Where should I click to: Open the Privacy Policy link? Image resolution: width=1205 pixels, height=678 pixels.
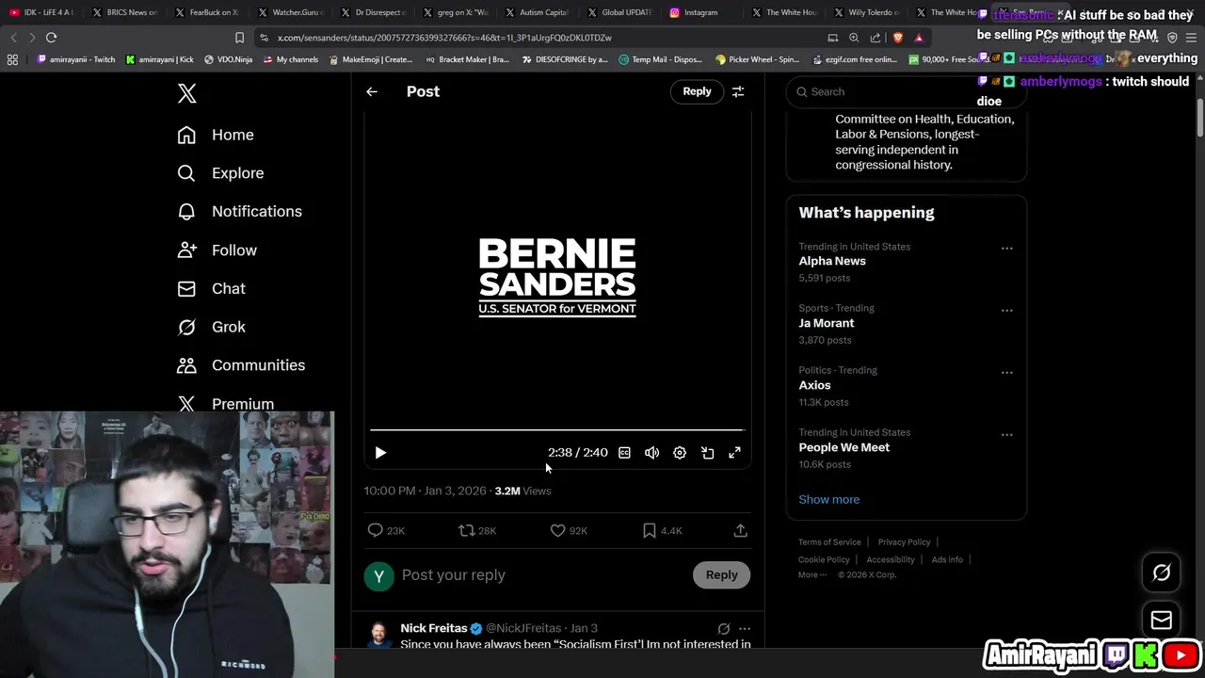point(904,542)
